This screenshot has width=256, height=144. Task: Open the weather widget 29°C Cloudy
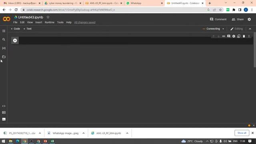tap(192, 141)
